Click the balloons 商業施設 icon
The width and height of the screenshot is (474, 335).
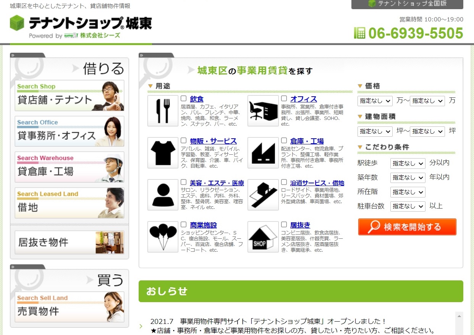point(163,237)
